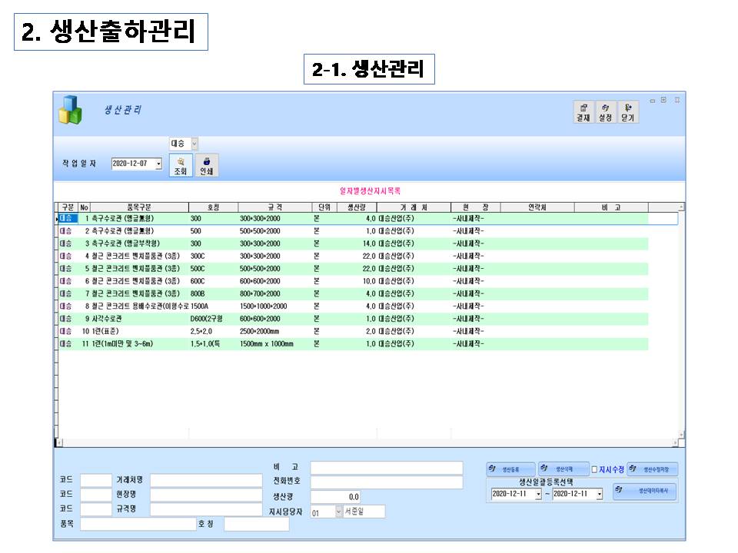Click the 호칭 input field at the bottom
The width and height of the screenshot is (738, 553).
tap(257, 524)
